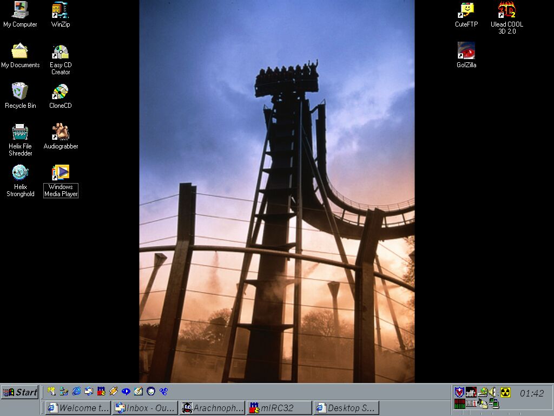Click the McAfee shield tray icon
This screenshot has width=554, height=416.
click(459, 392)
